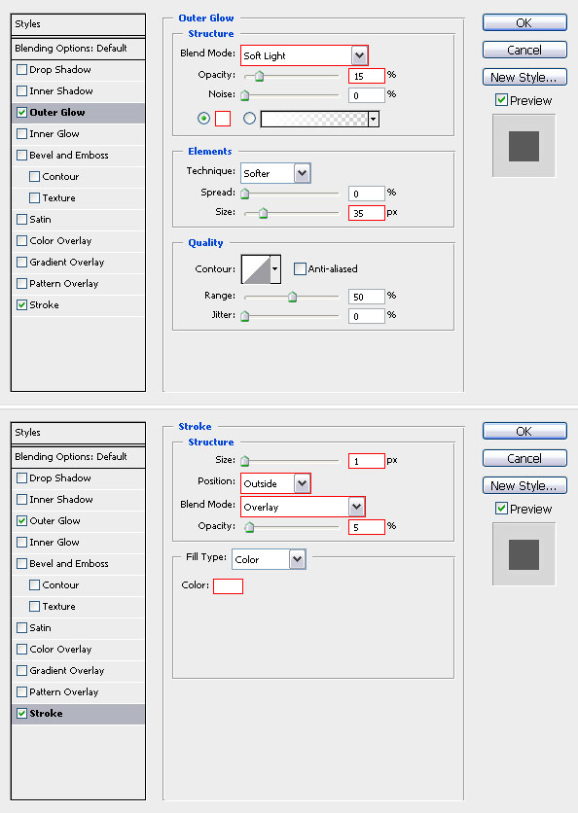Image resolution: width=578 pixels, height=813 pixels.
Task: Select the gradient radio button for Outer Glow
Action: coord(249,119)
